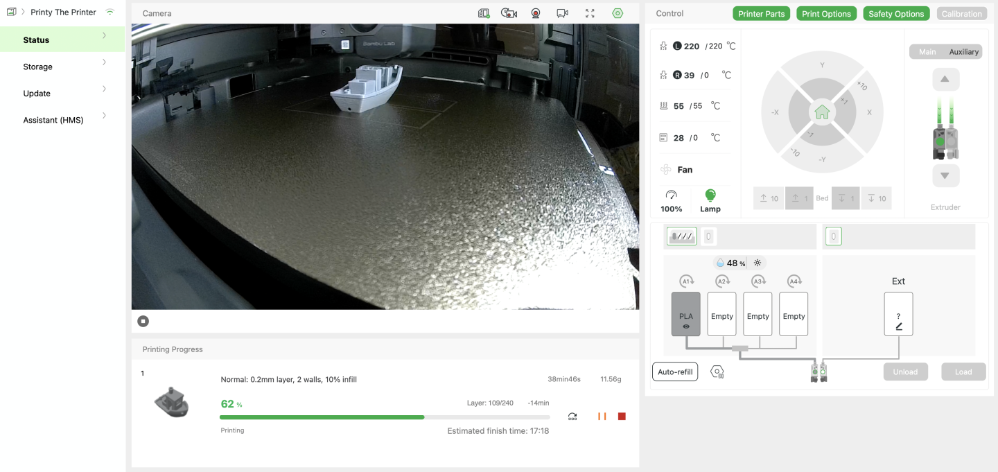Open AMS drying sun icon
998x472 pixels.
click(758, 263)
